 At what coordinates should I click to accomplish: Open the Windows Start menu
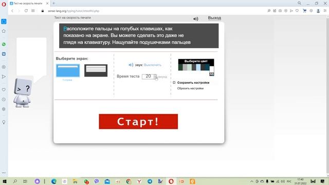click(5, 181)
